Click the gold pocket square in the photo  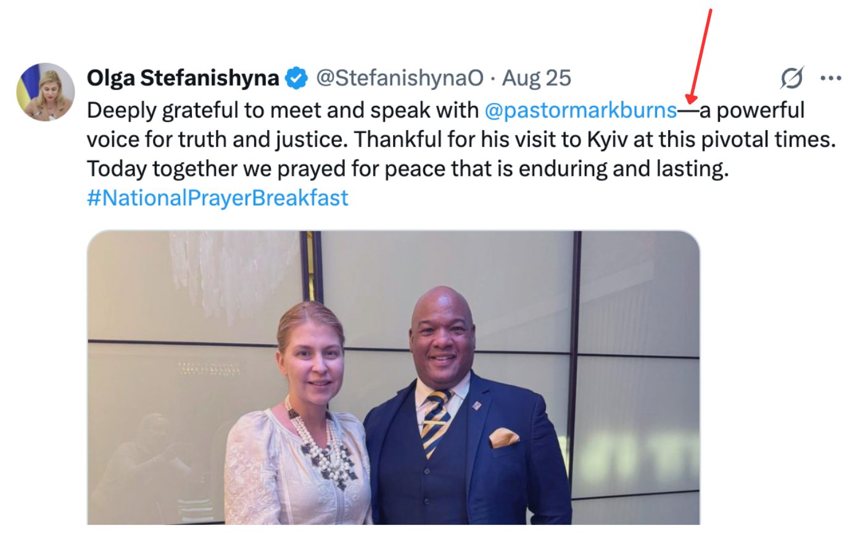click(x=504, y=438)
